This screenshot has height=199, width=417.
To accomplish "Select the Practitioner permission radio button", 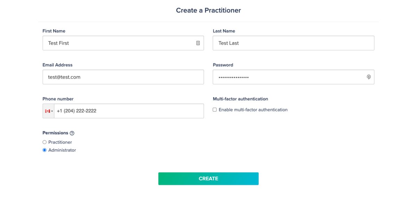I will pos(44,142).
